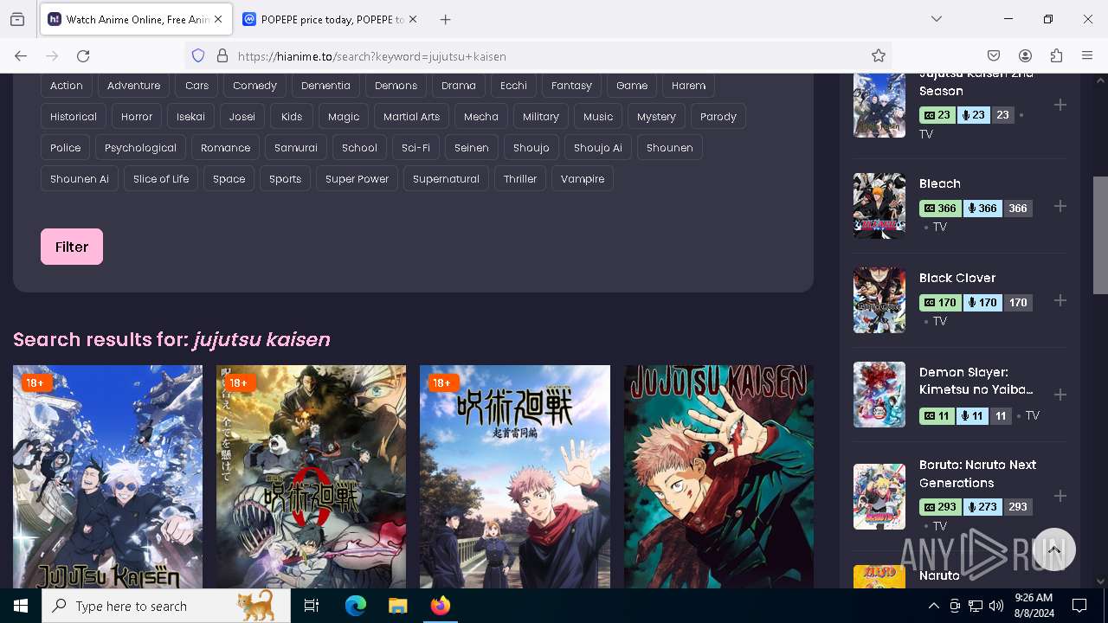The height and width of the screenshot is (623, 1108).
Task: Show hidden system tray icons
Action: pyautogui.click(x=933, y=606)
